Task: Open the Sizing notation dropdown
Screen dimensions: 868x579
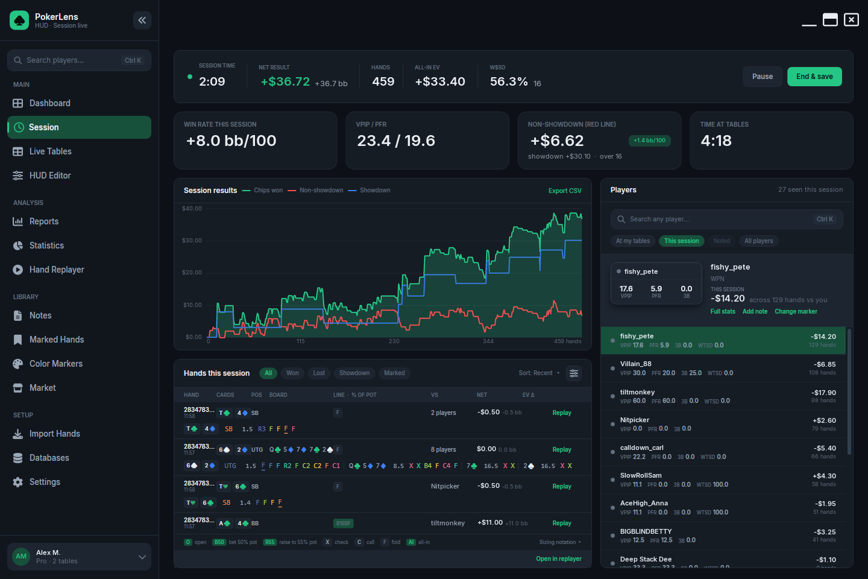Action: tap(561, 542)
